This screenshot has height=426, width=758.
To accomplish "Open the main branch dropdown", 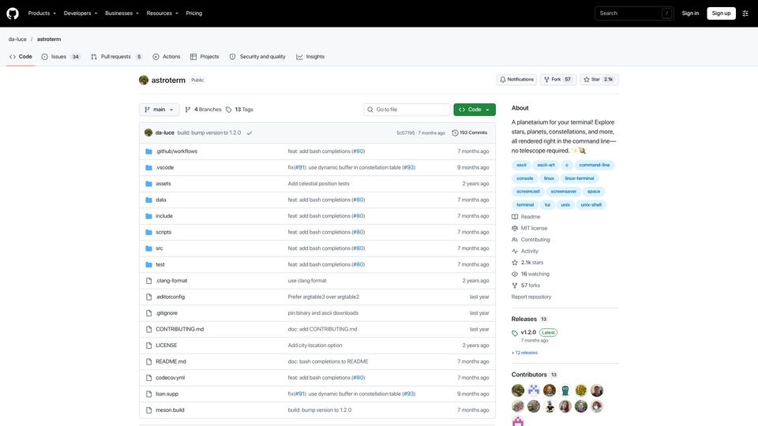I will coord(159,110).
